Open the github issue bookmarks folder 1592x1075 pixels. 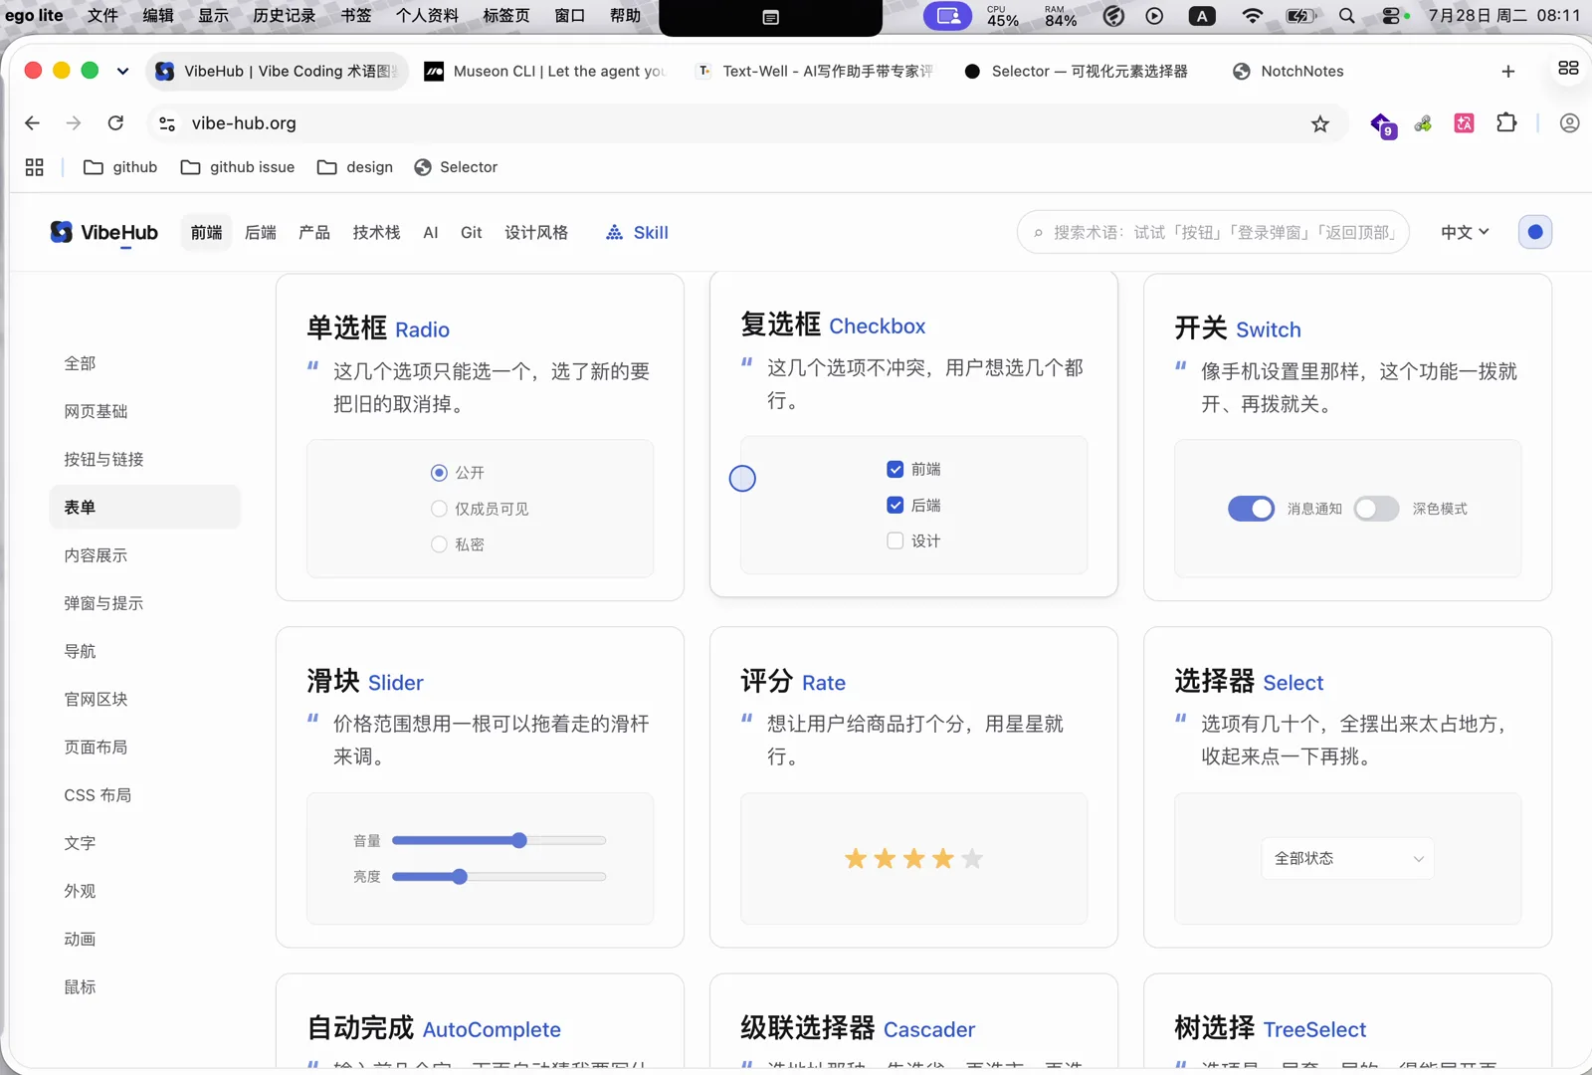[238, 167]
